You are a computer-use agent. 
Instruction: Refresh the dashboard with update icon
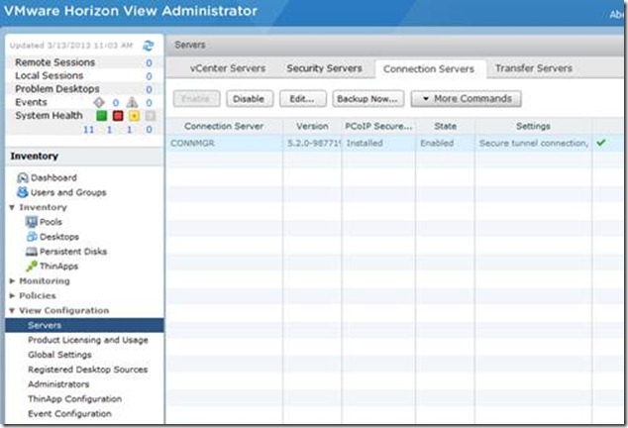point(149,46)
